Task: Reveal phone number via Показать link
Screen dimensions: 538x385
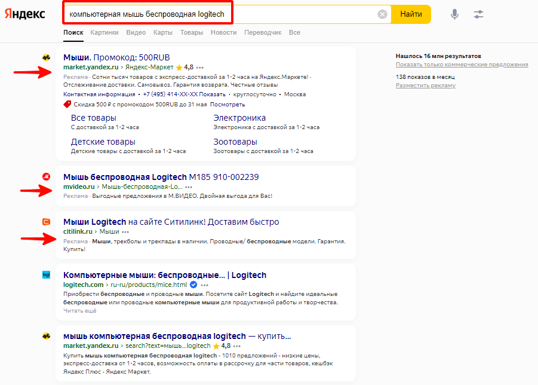Action: (212, 94)
